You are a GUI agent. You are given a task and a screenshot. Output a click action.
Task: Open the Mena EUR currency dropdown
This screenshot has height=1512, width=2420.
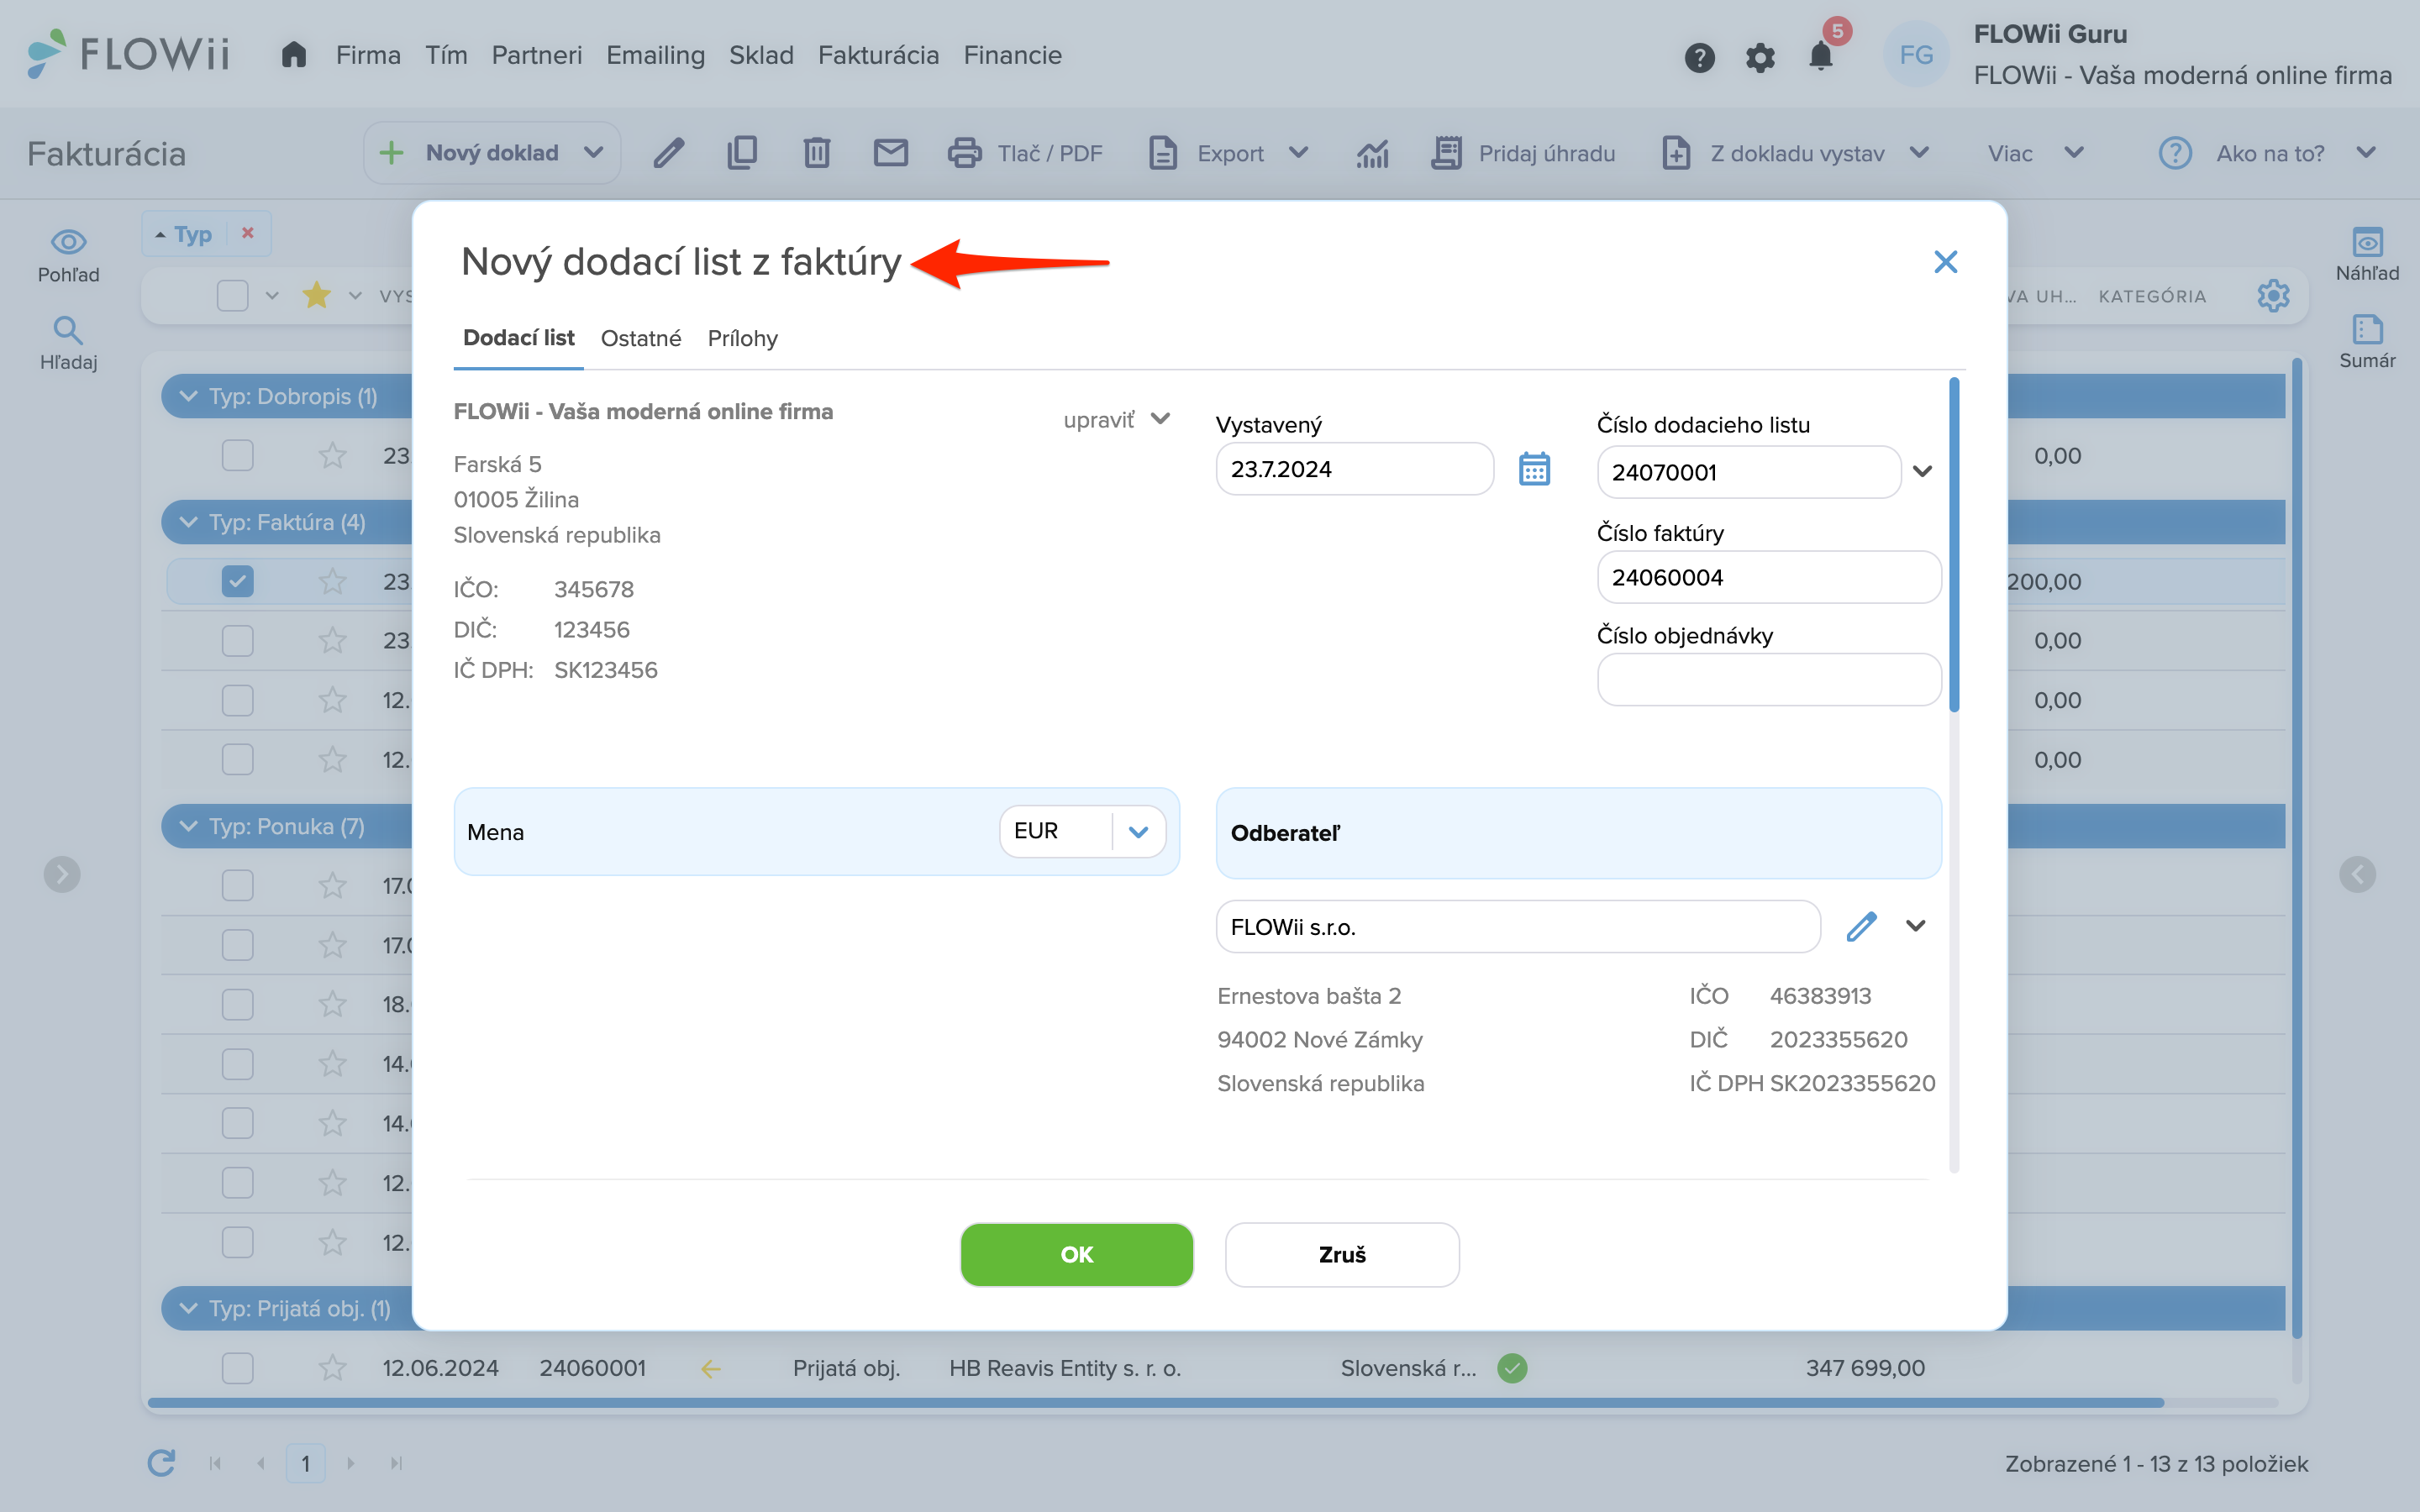click(x=1138, y=831)
